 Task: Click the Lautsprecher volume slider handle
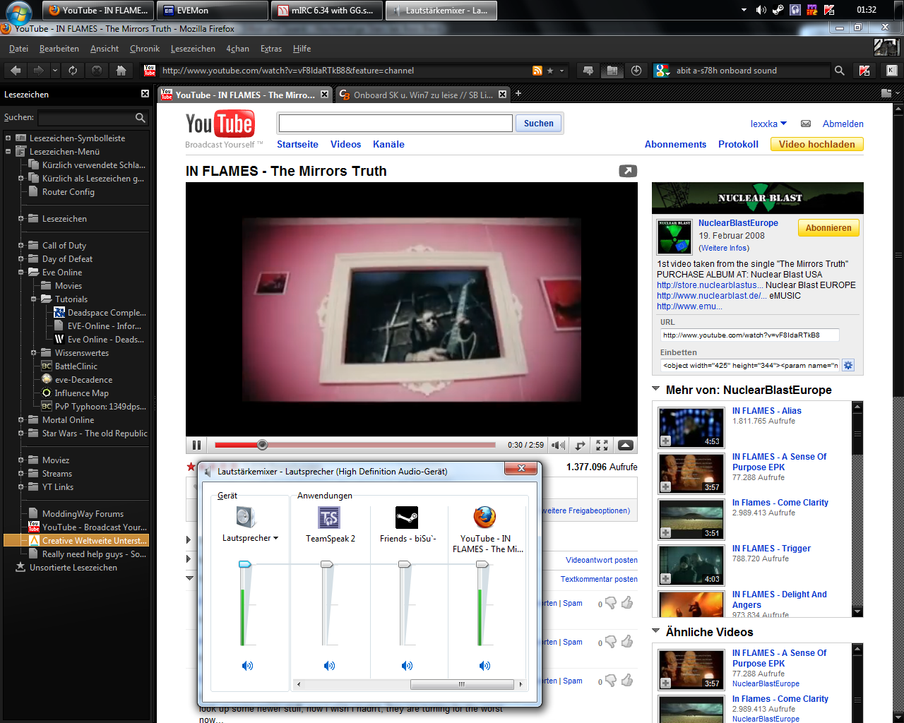tap(245, 564)
